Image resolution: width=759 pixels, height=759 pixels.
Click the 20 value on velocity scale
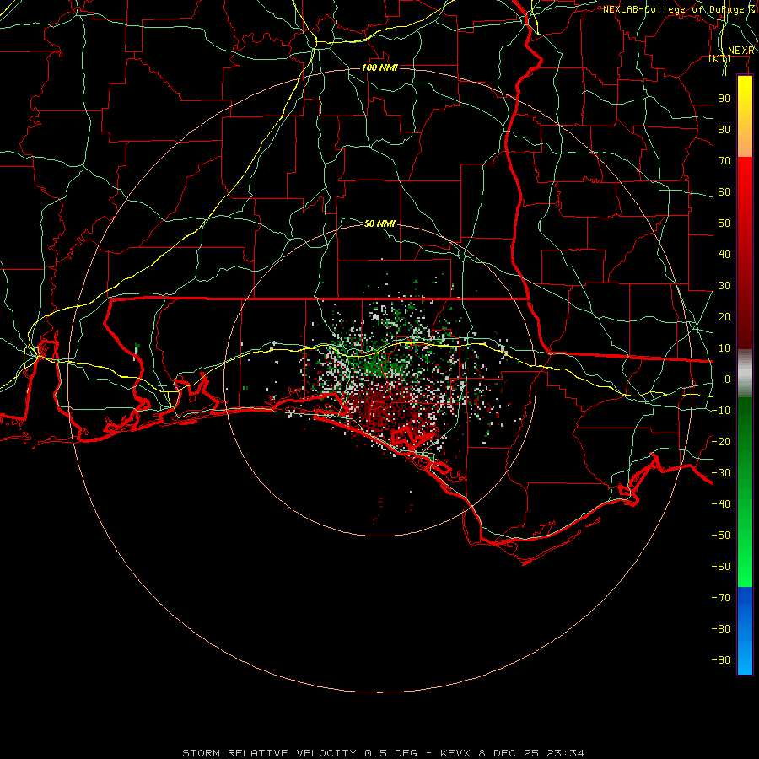point(724,317)
